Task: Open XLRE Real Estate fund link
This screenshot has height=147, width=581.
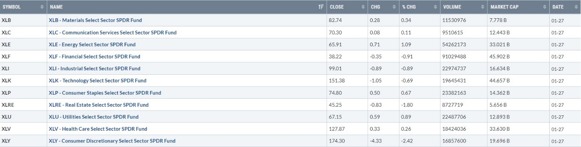Action: 98,105
